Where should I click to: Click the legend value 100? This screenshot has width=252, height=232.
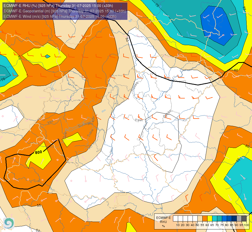point(247,225)
